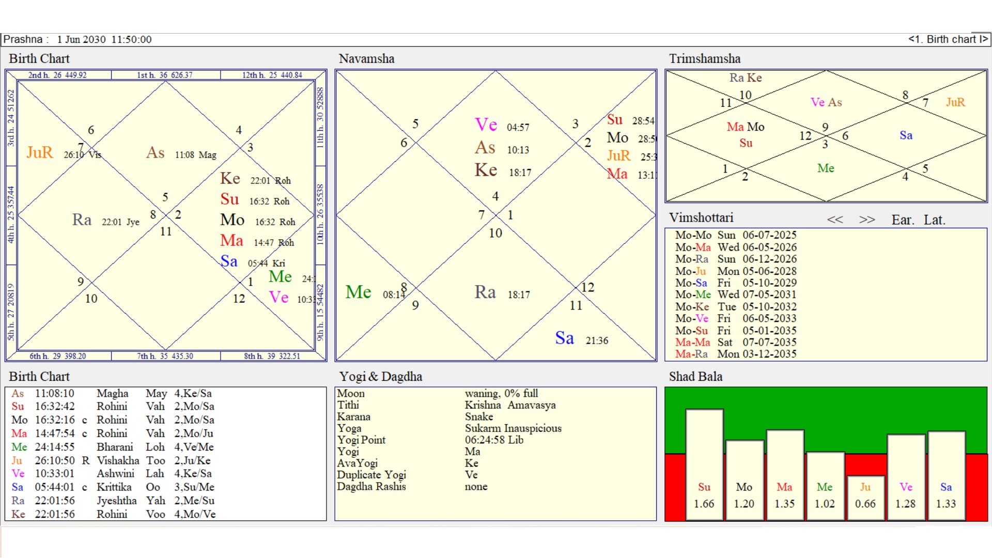Click the Yoga Sukarm Inauspicious entry
Image resolution: width=992 pixels, height=558 pixels.
point(449,428)
